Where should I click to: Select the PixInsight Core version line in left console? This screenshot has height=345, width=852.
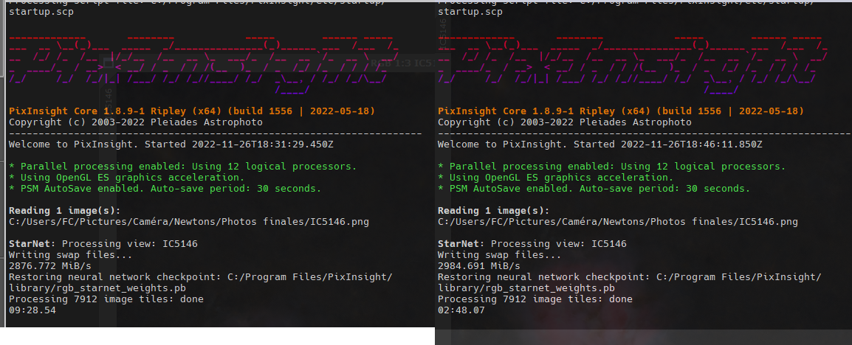click(192, 111)
